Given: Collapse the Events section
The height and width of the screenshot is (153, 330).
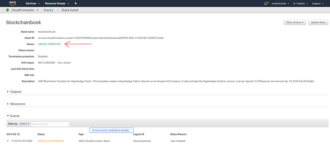Looking at the screenshot, I should tap(13, 116).
